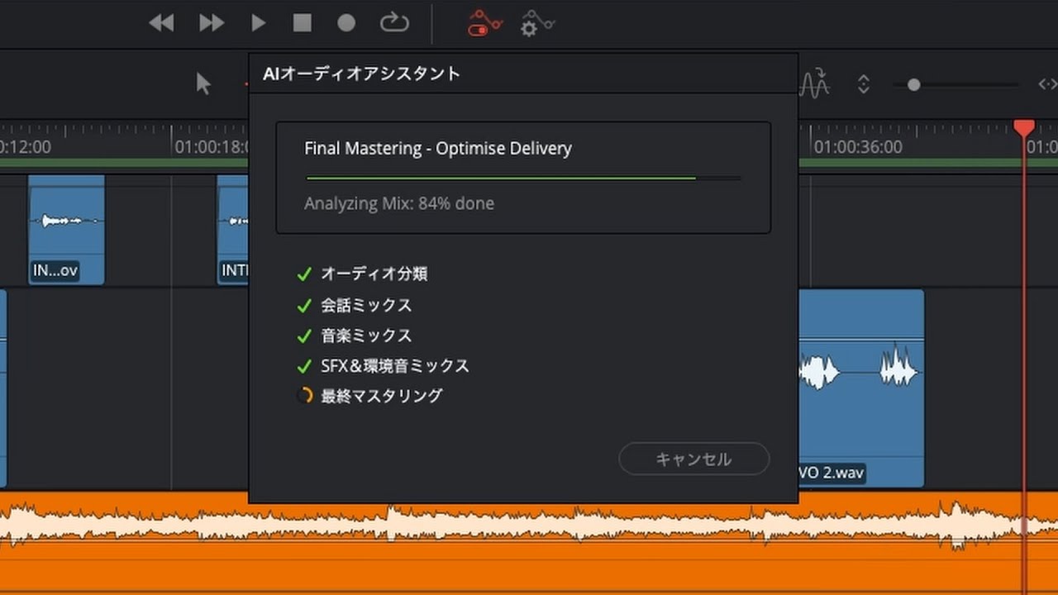Screen dimensions: 1058x595
Task: Click the waveform zoom icon
Action: 814,83
